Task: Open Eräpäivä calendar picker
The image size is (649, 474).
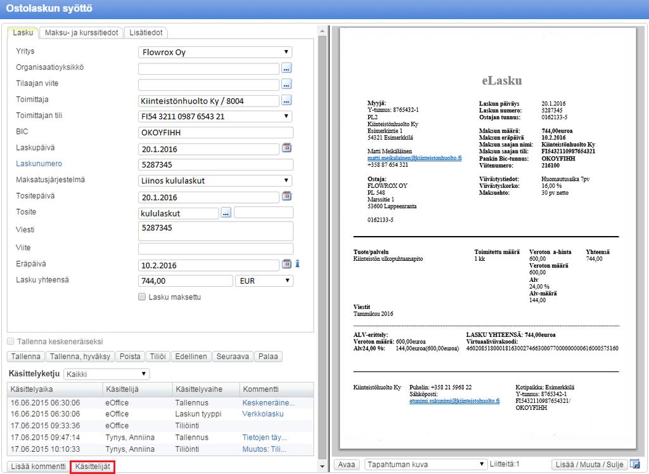Action: [x=287, y=264]
